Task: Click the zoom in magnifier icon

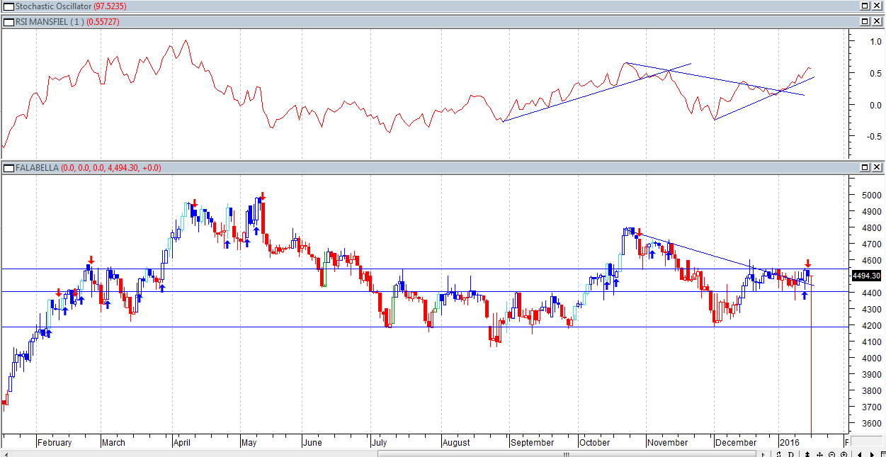Action: pyautogui.click(x=844, y=454)
